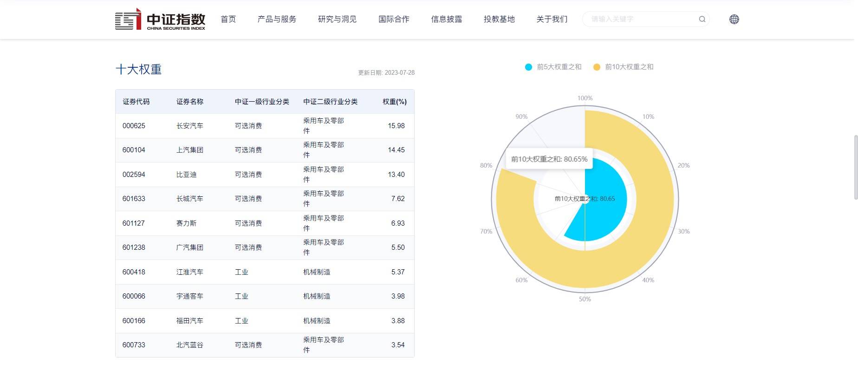Click the 权重(%) column header

[394, 102]
